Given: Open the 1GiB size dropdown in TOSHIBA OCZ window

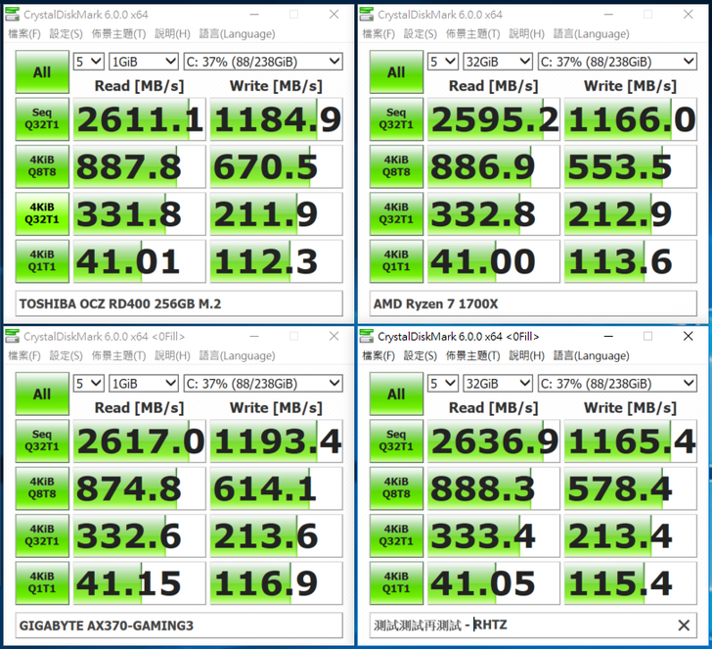Looking at the screenshot, I should pos(144,62).
